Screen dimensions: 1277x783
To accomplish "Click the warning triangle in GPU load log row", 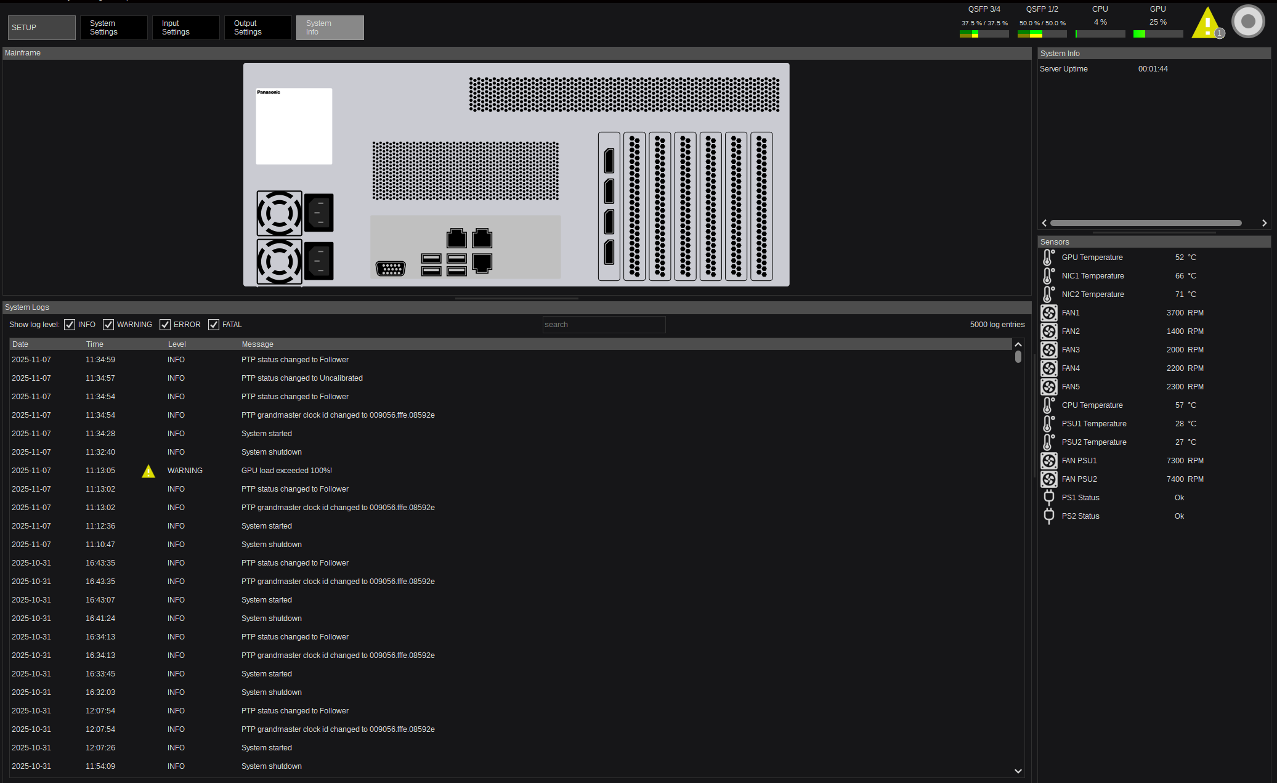I will (x=148, y=471).
